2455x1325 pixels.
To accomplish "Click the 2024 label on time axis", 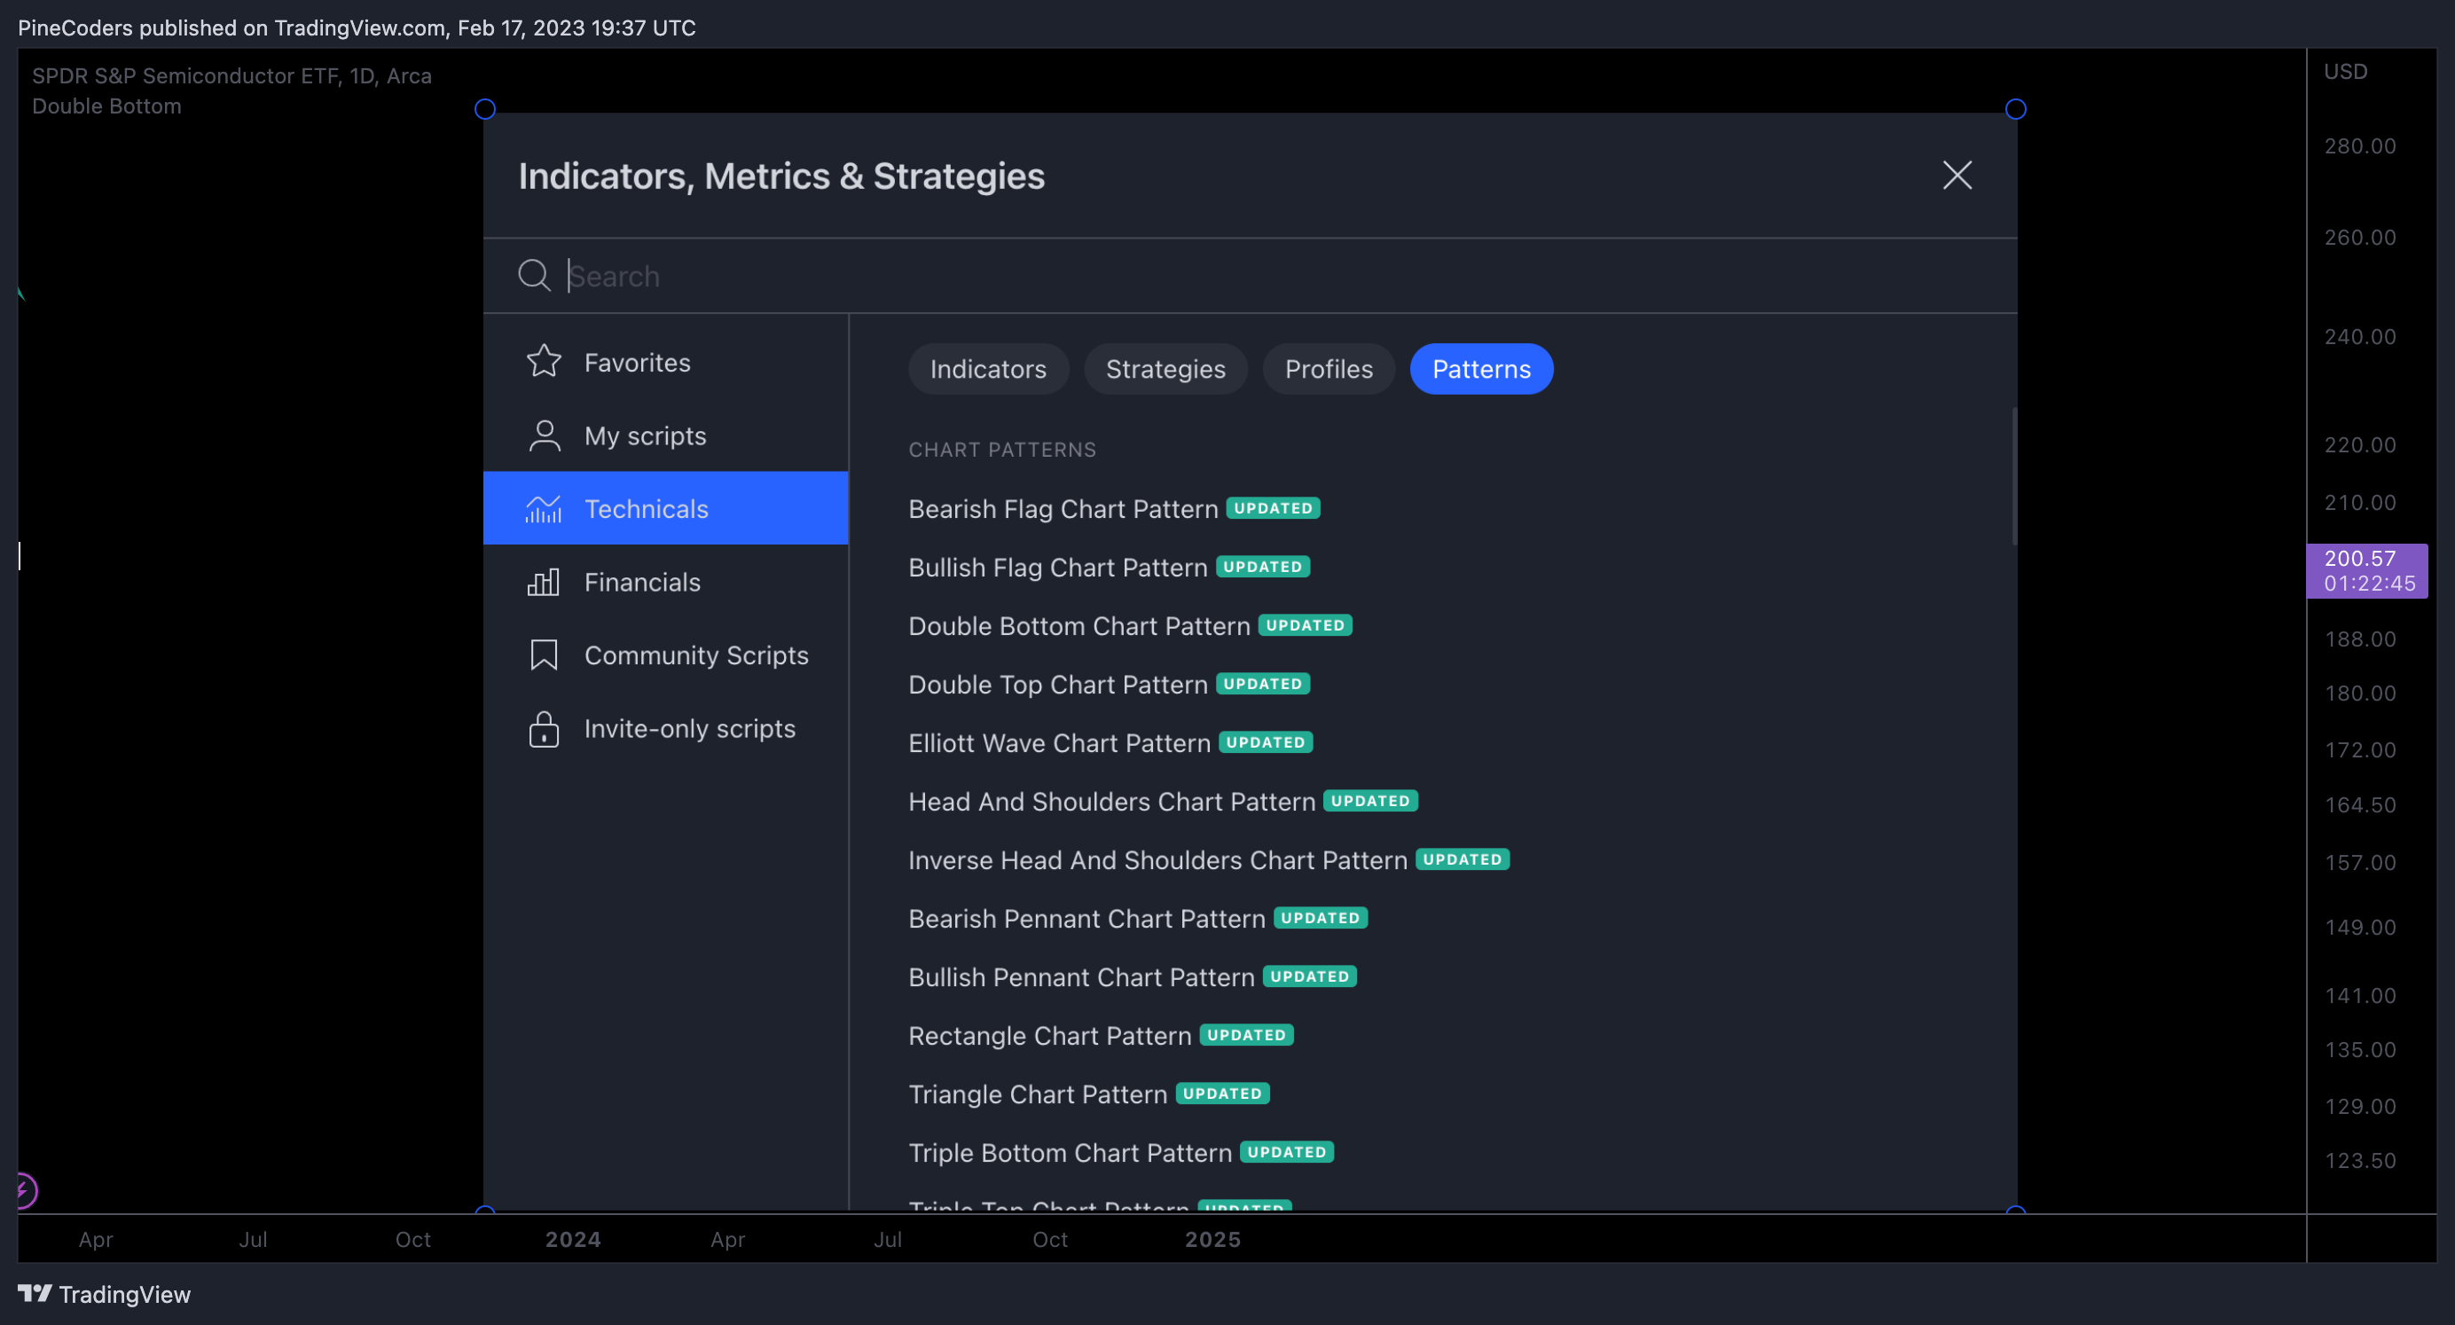I will 573,1238.
